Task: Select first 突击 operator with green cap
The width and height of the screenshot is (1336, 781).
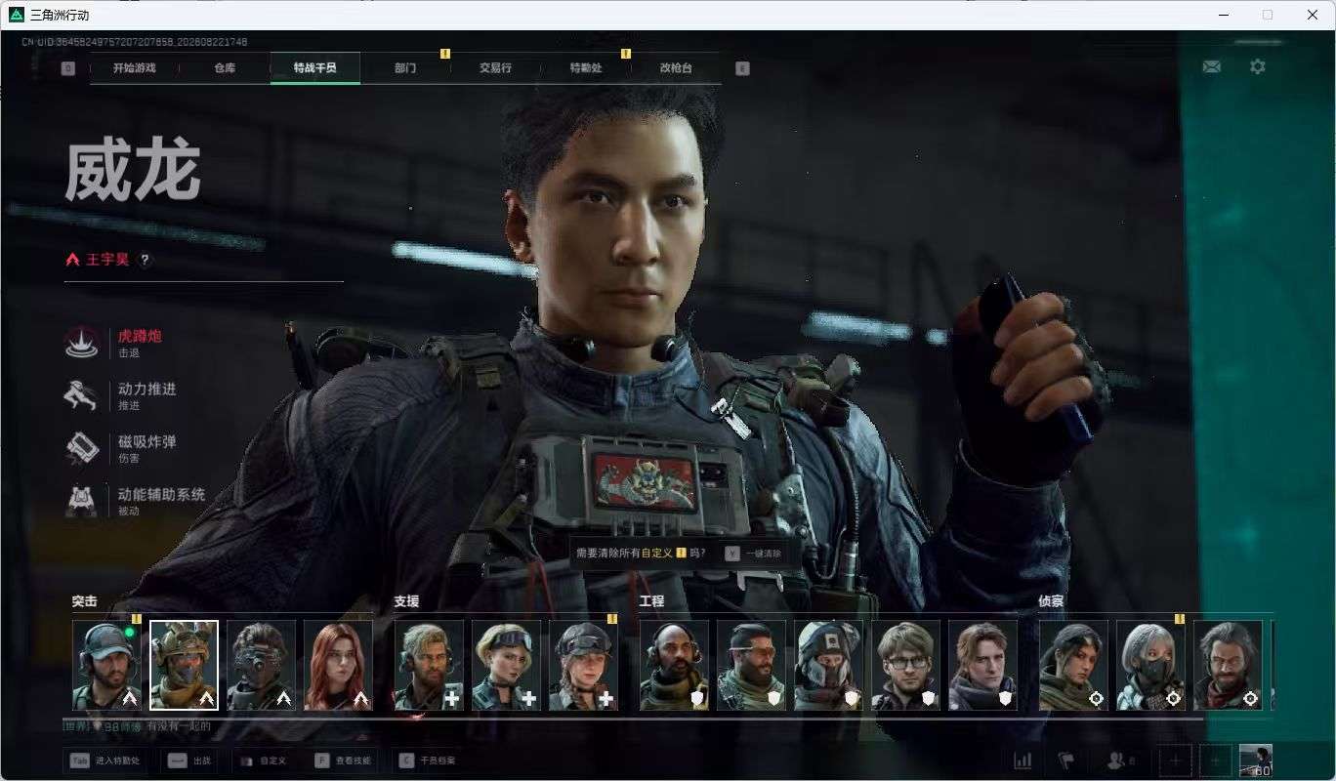Action: (x=106, y=666)
